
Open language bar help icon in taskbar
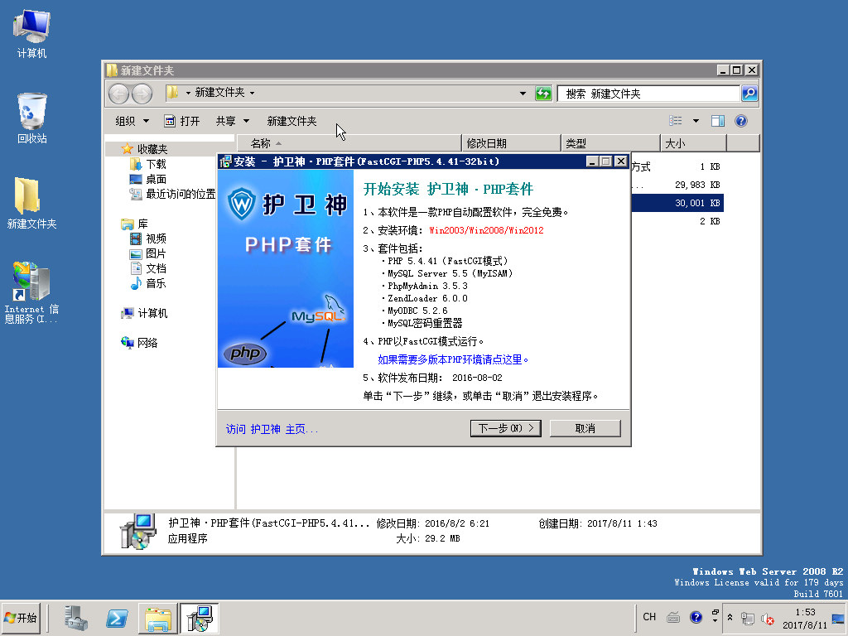(x=696, y=617)
